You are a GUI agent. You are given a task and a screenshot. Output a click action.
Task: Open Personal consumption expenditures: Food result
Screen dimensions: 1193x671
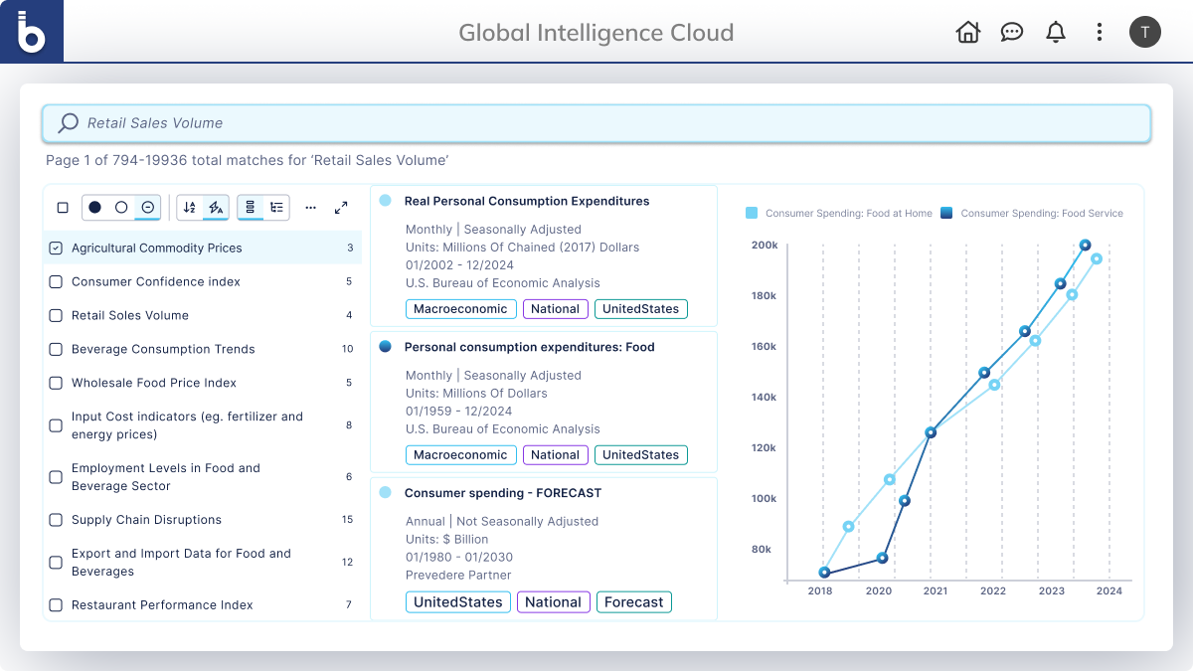click(529, 347)
